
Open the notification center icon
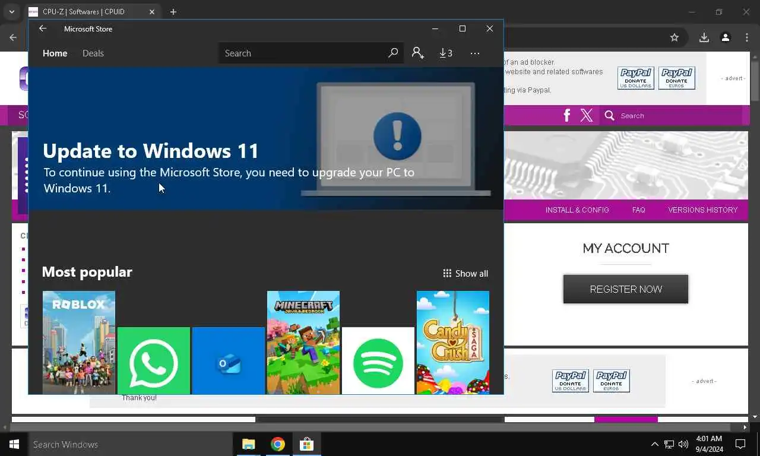740,444
